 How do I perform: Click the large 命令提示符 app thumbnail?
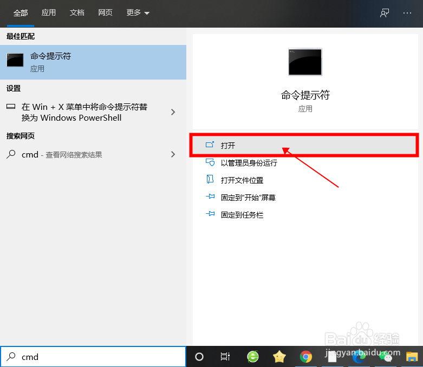point(305,62)
